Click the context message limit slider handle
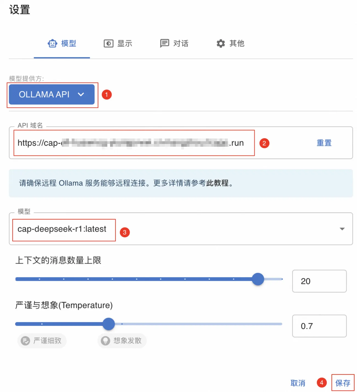357x392 pixels. (258, 279)
